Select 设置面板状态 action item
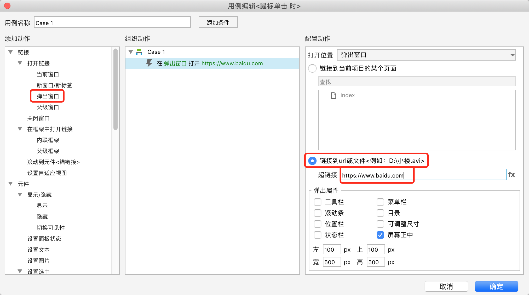 pos(44,239)
